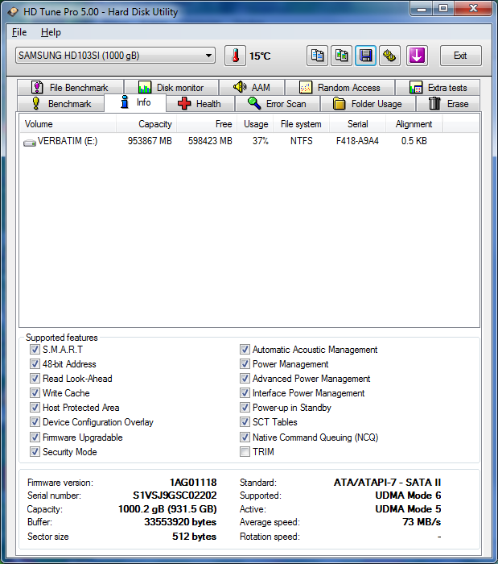This screenshot has height=564, width=498.
Task: Click the Exit button
Action: [460, 56]
